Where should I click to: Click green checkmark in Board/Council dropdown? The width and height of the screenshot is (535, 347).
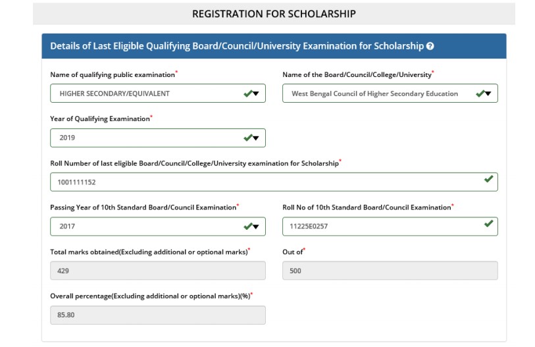coord(480,93)
